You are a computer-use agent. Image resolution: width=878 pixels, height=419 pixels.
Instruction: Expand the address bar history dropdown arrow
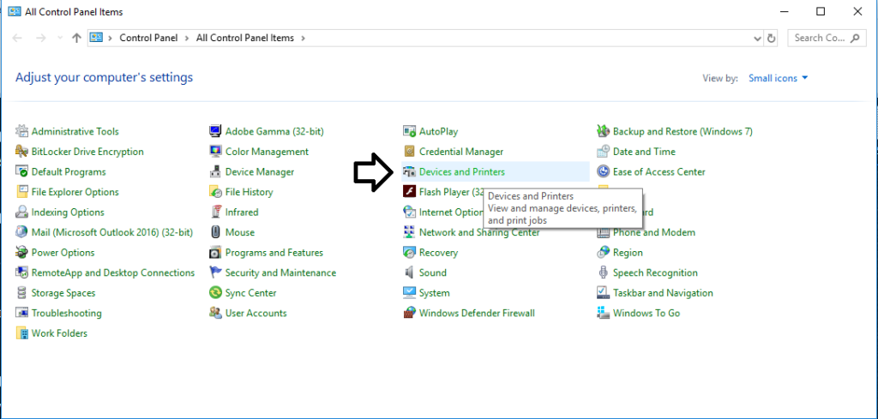[x=758, y=38]
